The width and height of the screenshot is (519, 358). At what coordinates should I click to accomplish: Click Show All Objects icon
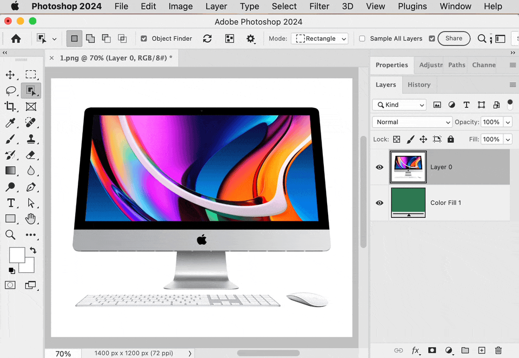[230, 38]
